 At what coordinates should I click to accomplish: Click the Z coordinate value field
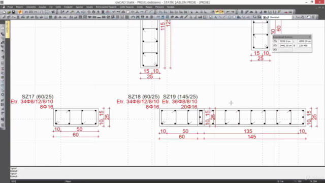tap(285, 50)
